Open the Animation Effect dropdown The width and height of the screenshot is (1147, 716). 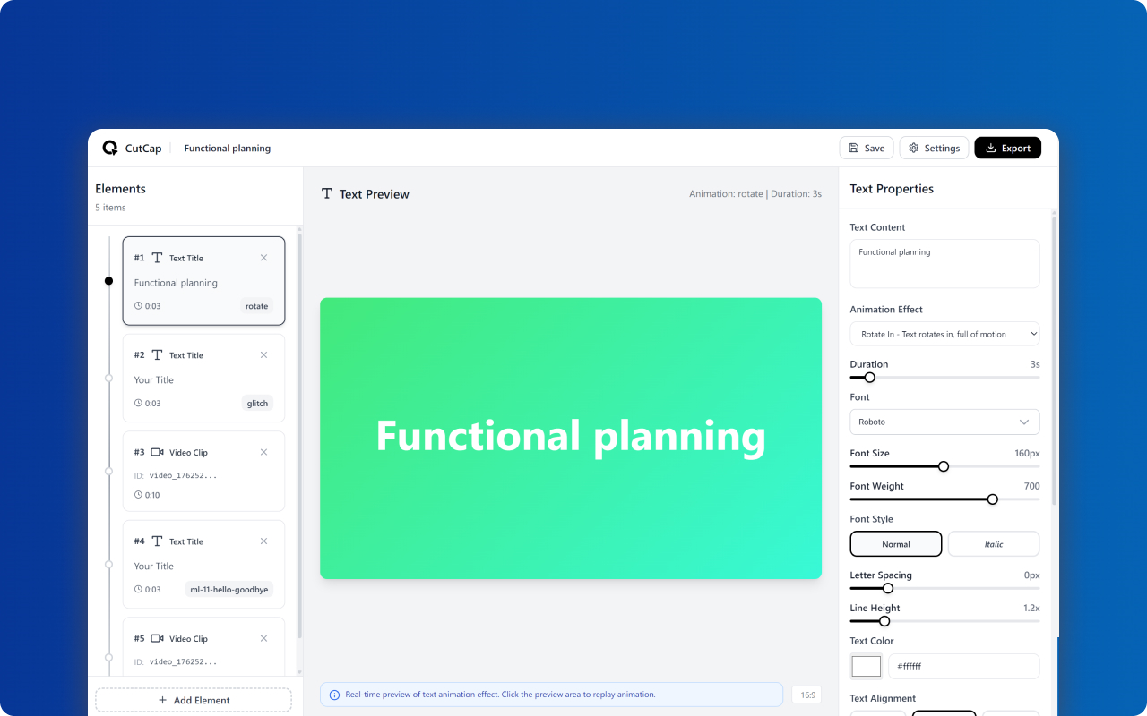(x=944, y=333)
